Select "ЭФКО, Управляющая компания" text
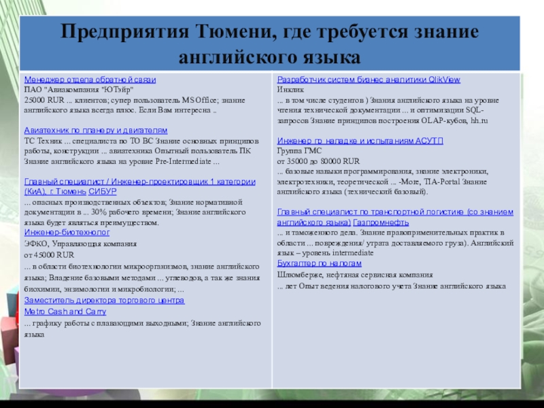 (80, 244)
